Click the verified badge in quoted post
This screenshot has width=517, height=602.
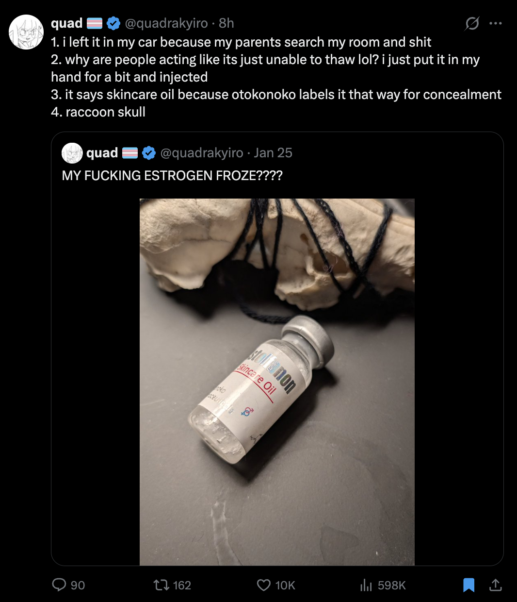(148, 153)
